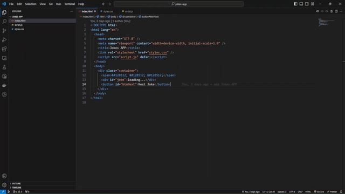This screenshot has width=345, height=194.
Task: Switch to the script.js editor tab
Action: [x=129, y=11]
